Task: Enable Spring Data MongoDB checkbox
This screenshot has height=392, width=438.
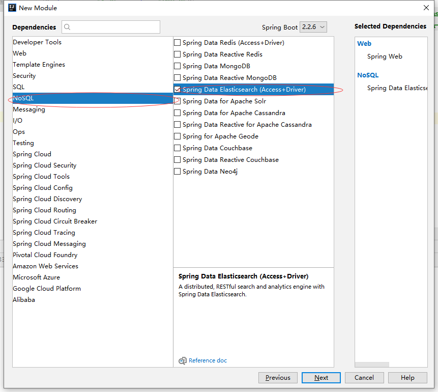Action: pos(178,66)
